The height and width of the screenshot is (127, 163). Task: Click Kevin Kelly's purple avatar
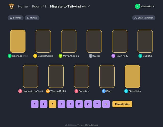113,56
